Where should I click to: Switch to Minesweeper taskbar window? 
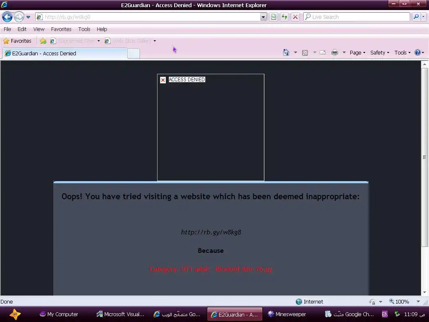287,314
